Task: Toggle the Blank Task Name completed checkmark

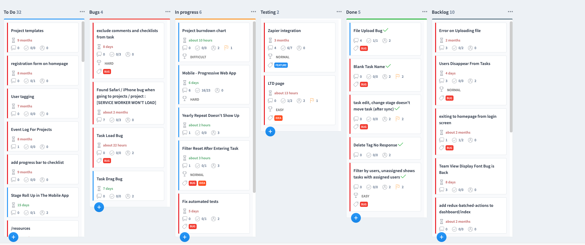Action: (388, 66)
